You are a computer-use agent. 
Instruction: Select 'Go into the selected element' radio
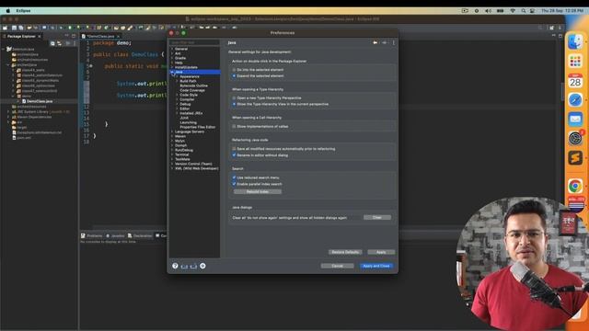pos(234,70)
